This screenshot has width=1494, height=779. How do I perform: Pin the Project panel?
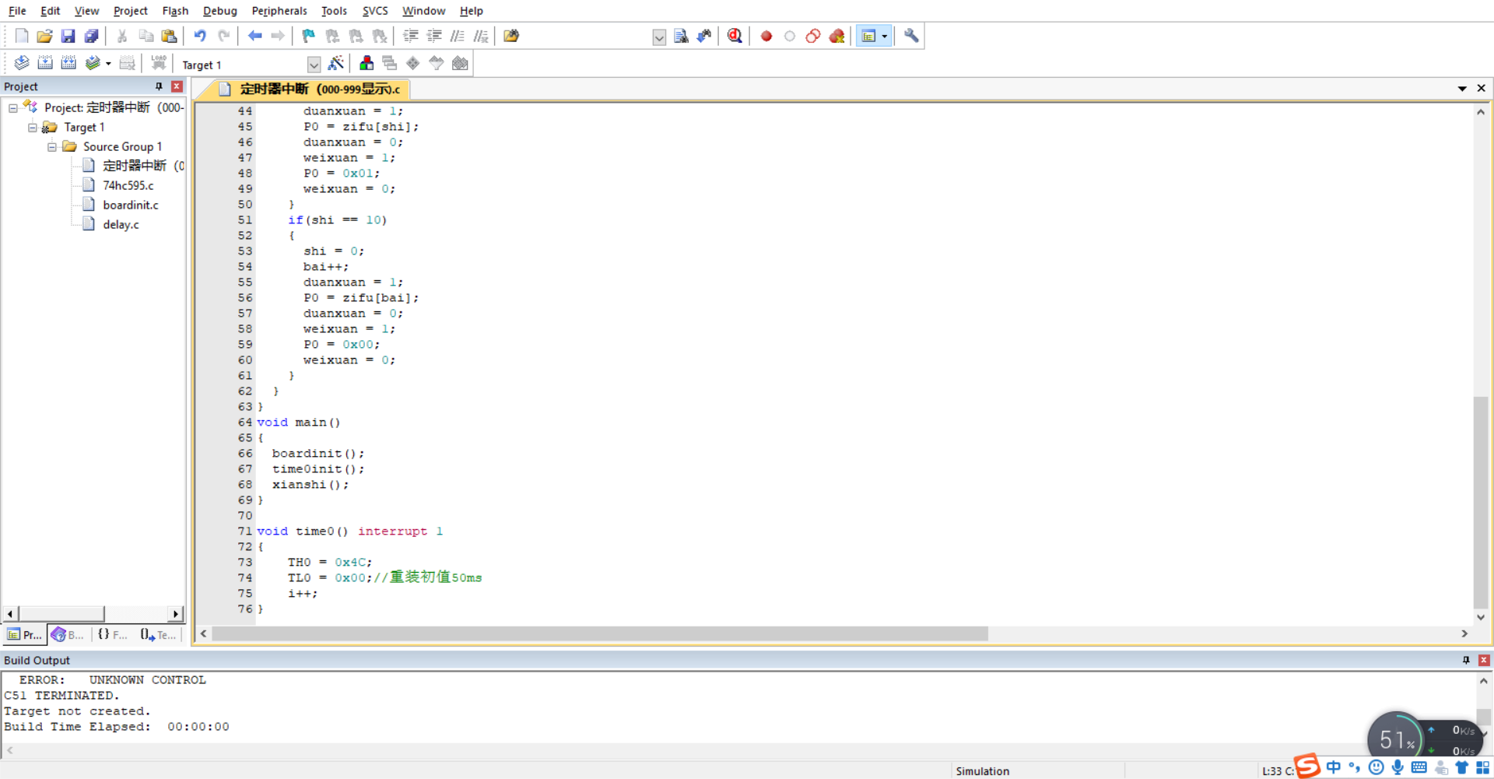(159, 86)
